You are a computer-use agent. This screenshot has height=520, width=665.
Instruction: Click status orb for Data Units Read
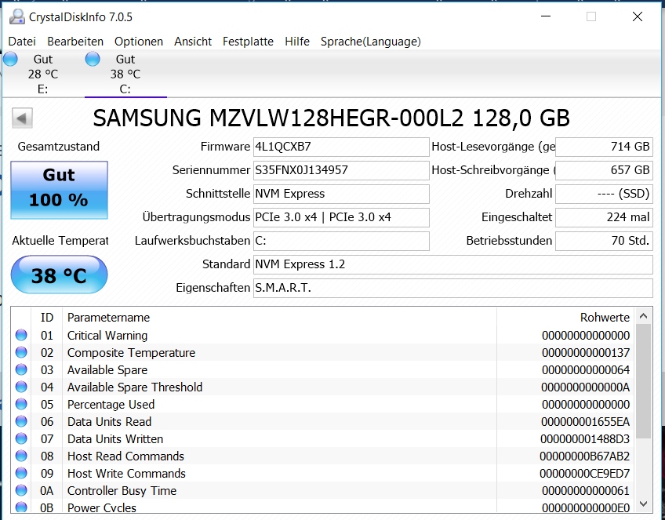(x=21, y=422)
